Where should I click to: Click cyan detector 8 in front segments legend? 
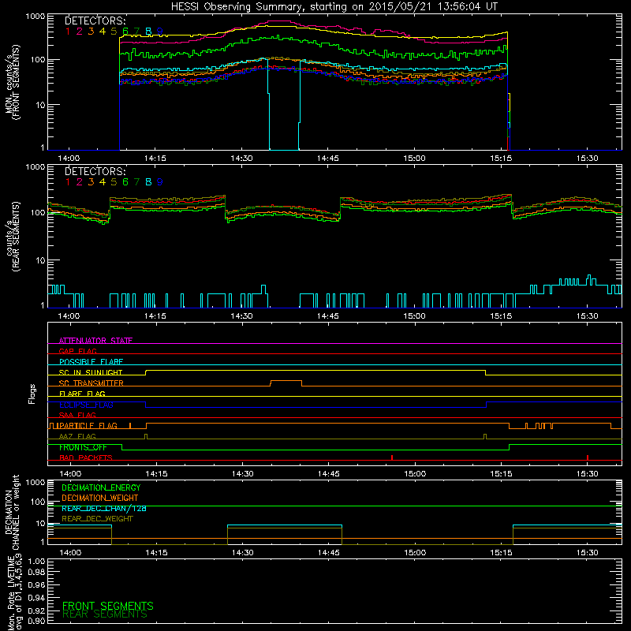pos(148,32)
